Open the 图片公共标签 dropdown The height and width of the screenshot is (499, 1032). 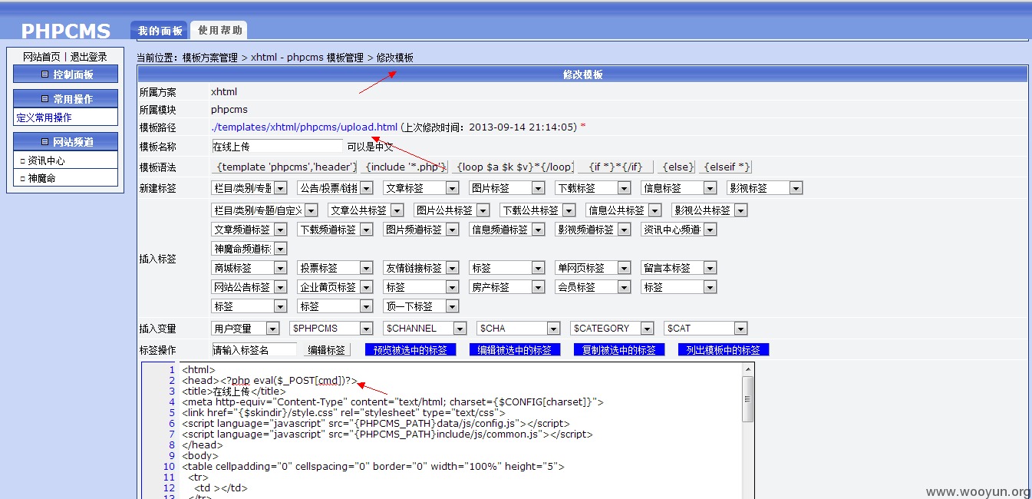[452, 210]
